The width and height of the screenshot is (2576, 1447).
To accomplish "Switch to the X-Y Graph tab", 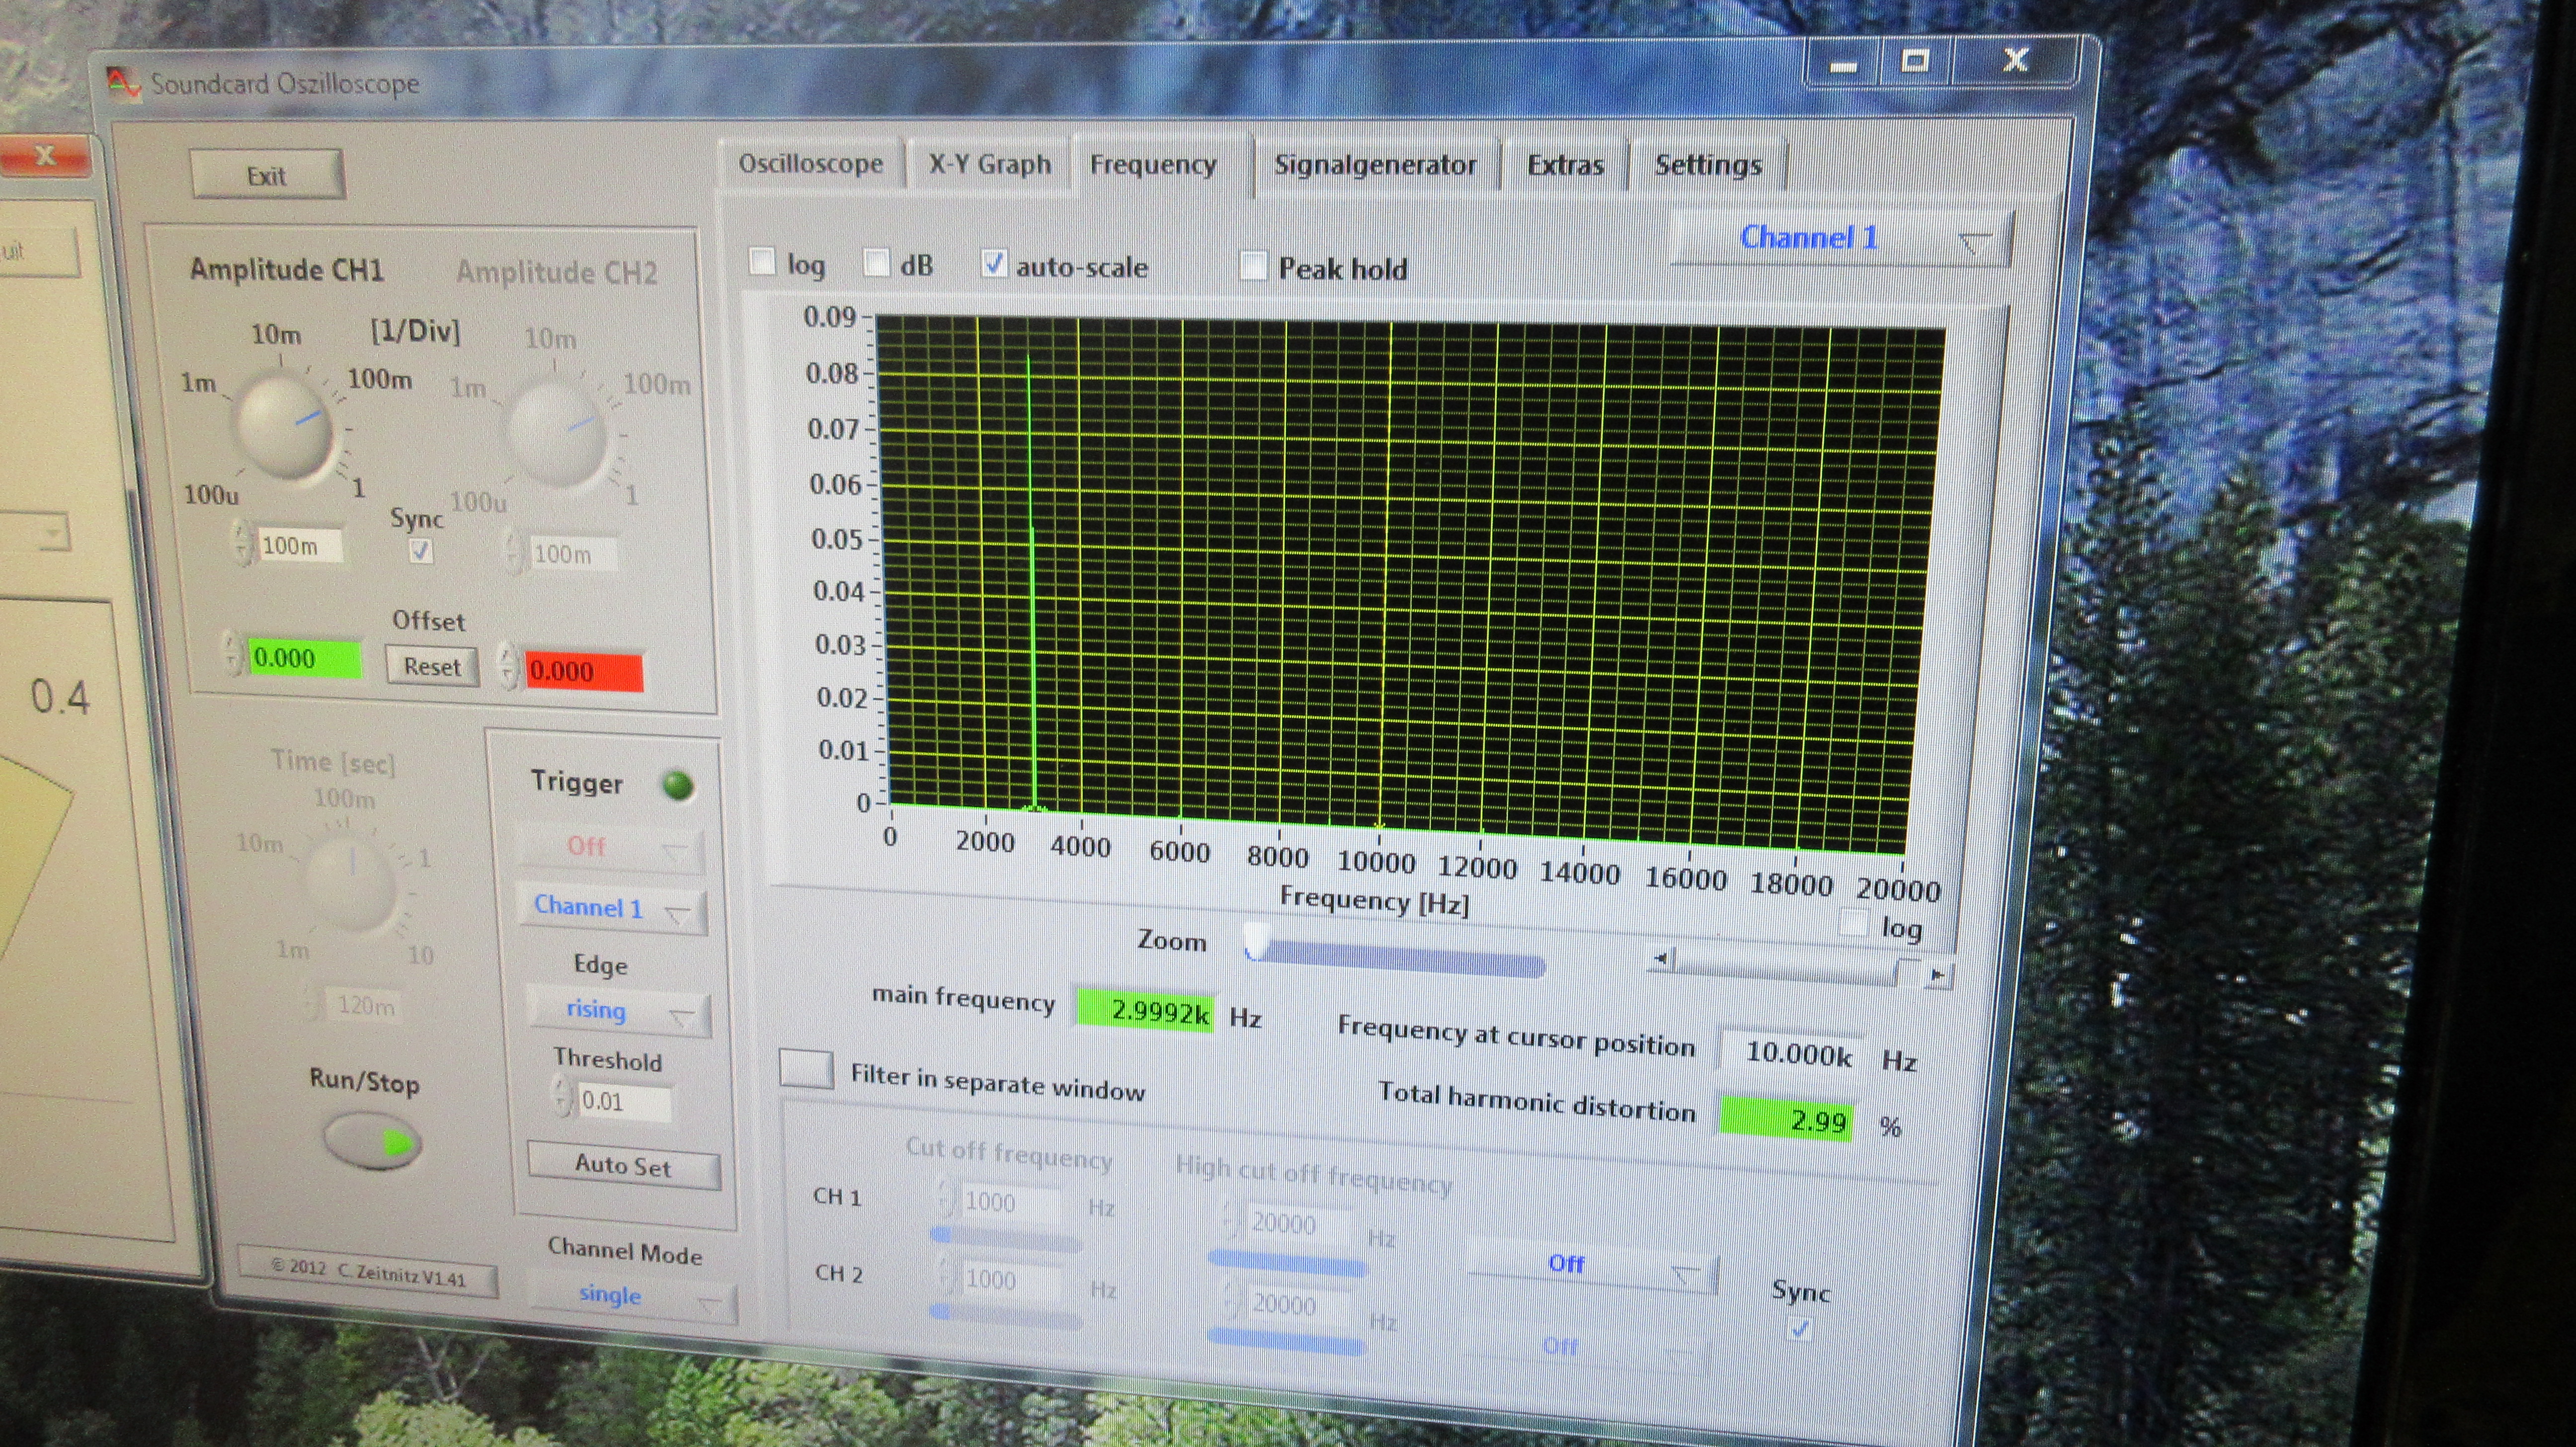I will pos(989,164).
